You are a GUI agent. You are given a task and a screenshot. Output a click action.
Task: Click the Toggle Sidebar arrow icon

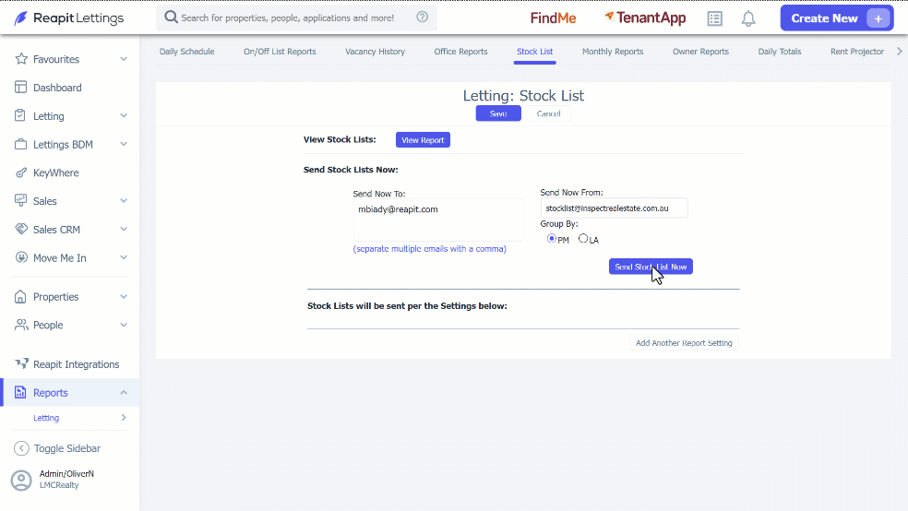tap(21, 448)
